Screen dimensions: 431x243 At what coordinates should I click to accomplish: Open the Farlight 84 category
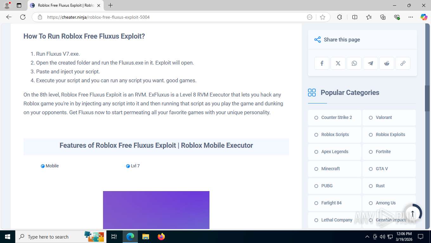335,203
